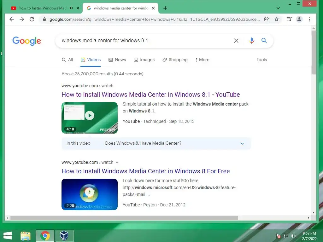Open the volume speaker tray icon
The width and height of the screenshot is (323, 242).
click(293, 236)
